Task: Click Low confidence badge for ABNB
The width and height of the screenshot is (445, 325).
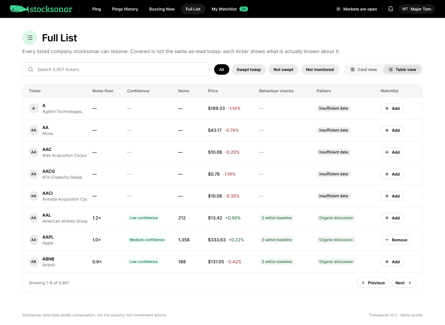Action: click(x=144, y=262)
